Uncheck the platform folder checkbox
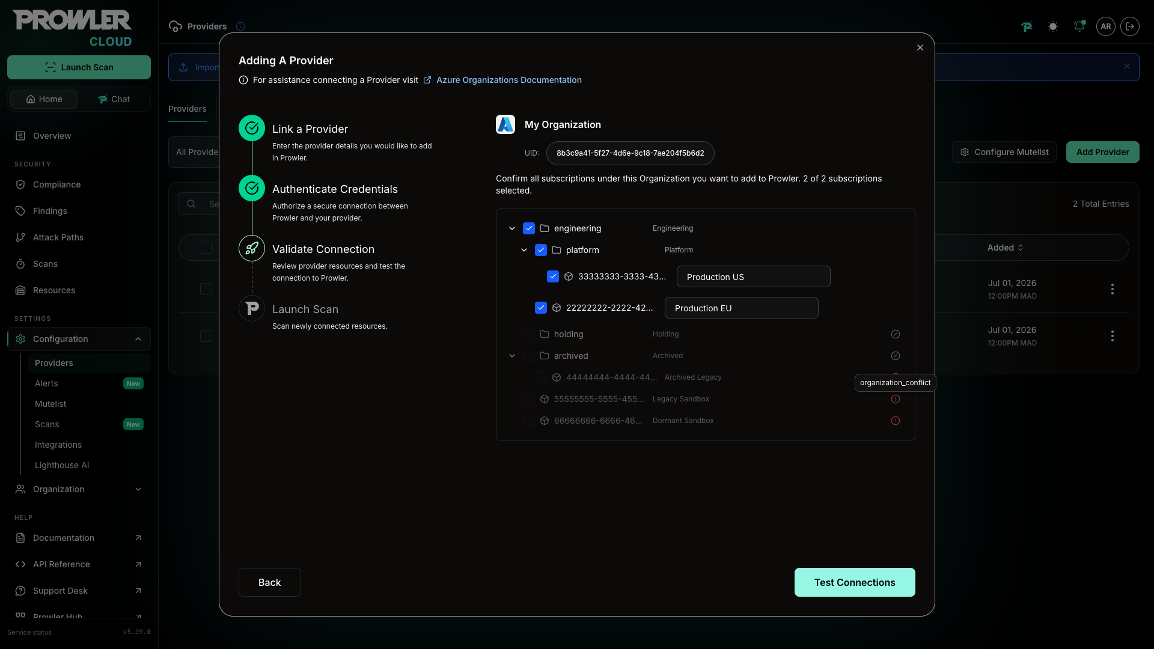 [541, 250]
